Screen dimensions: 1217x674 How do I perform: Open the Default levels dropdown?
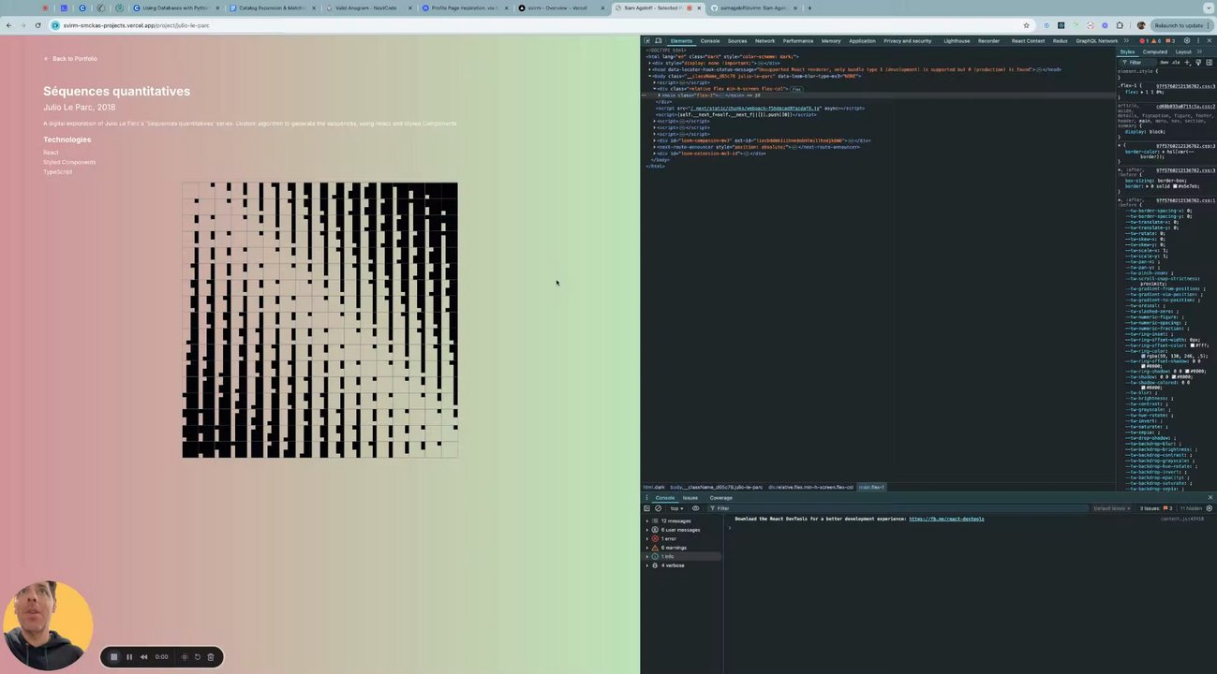tap(1111, 508)
